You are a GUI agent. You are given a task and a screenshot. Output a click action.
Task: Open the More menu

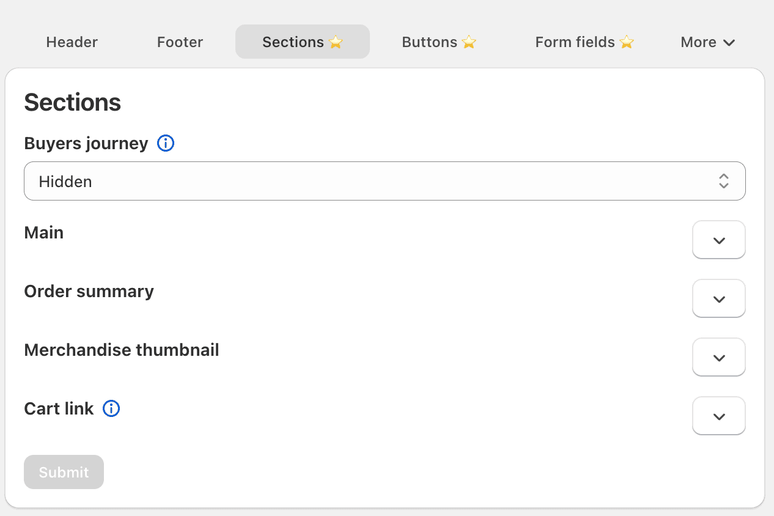pyautogui.click(x=707, y=42)
